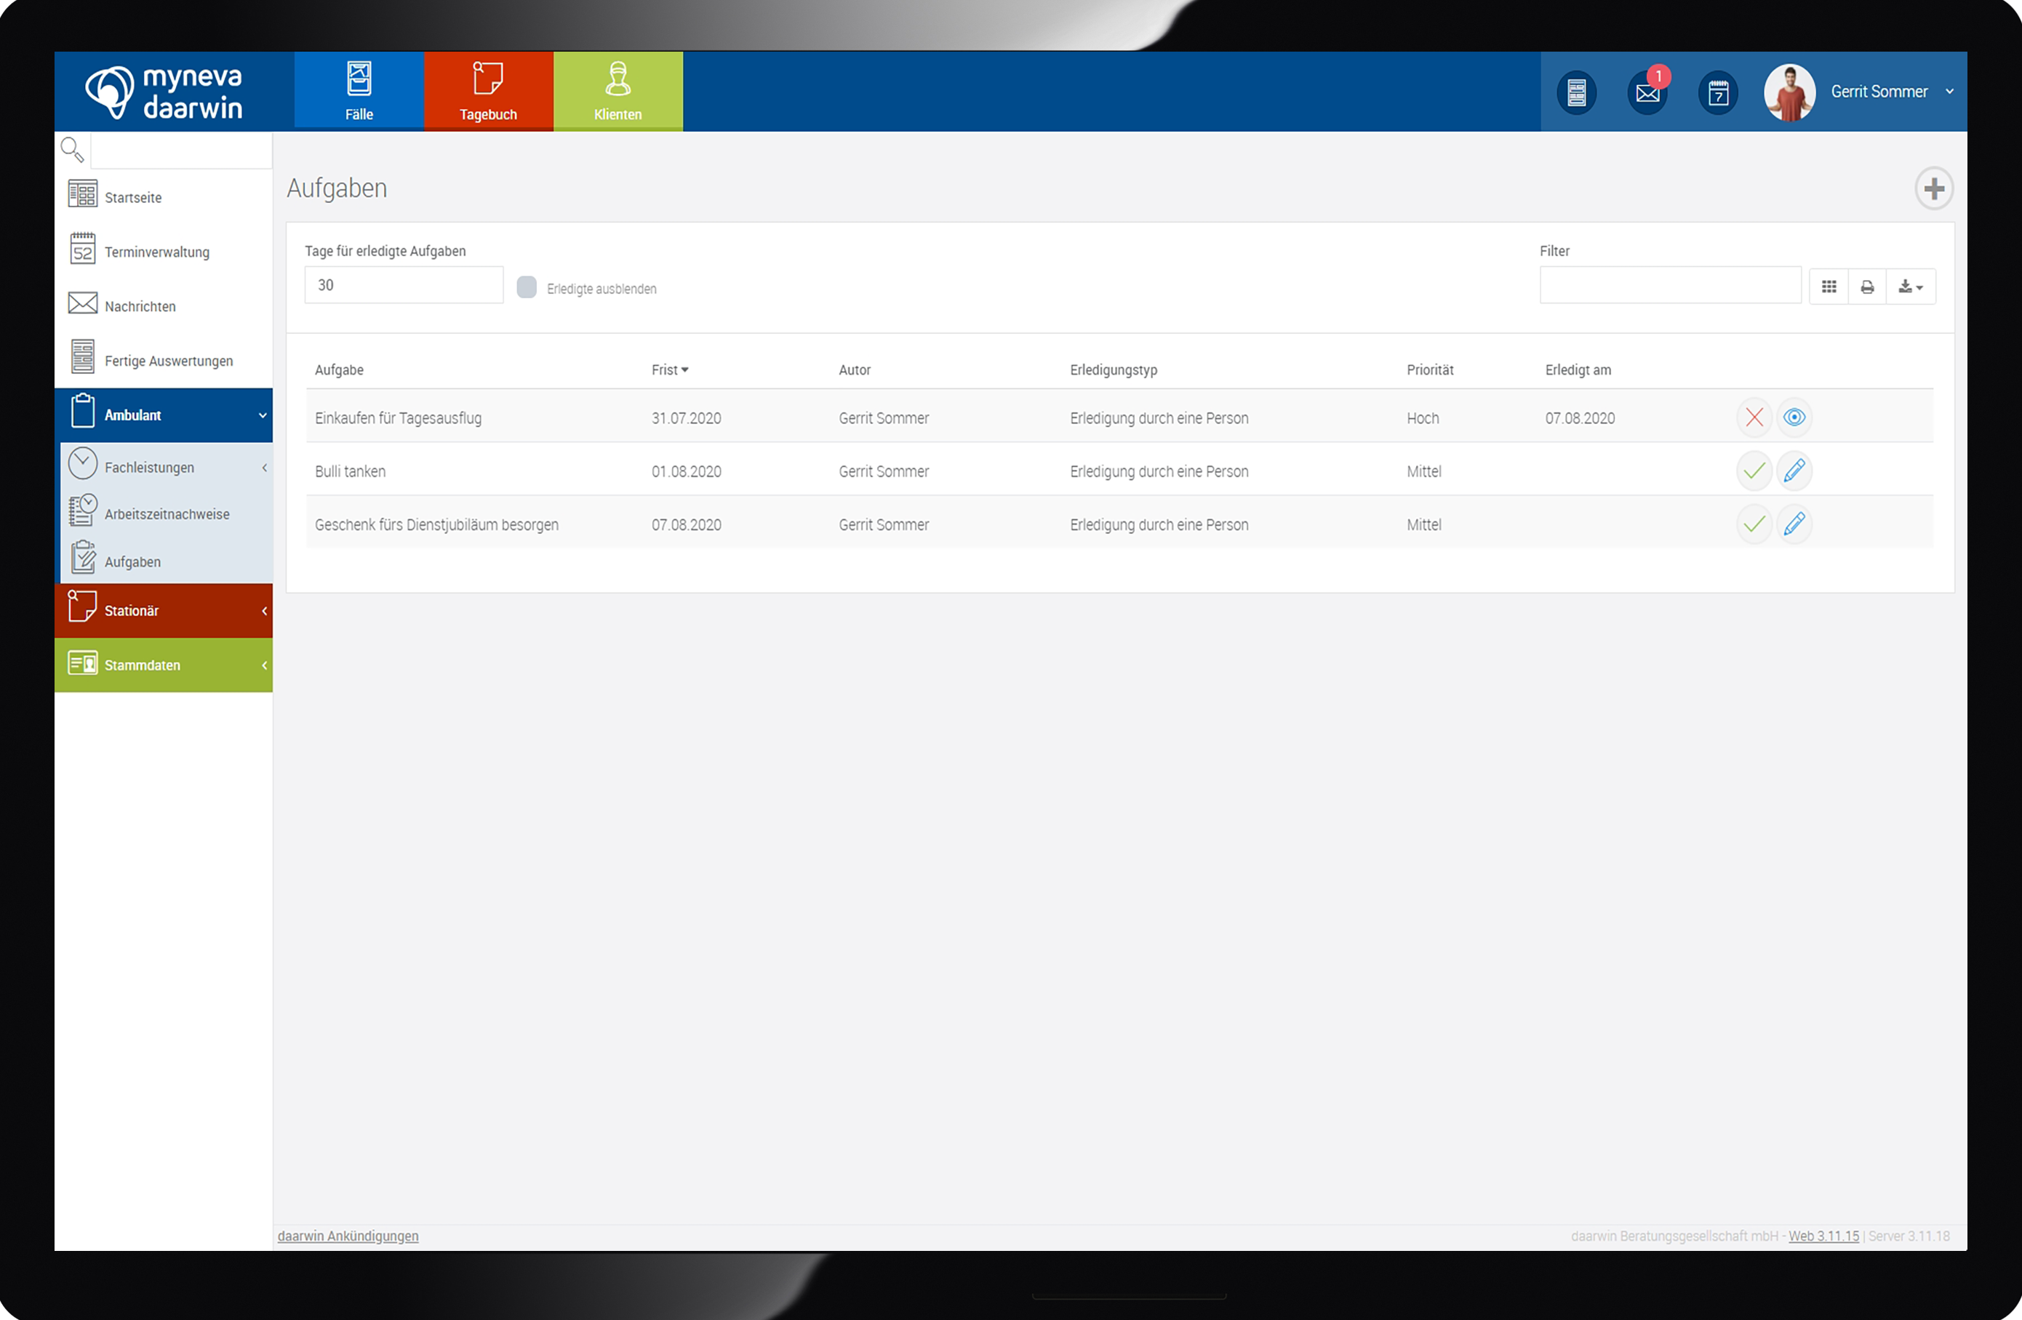Print the task list
Image resolution: width=2022 pixels, height=1320 pixels.
click(x=1867, y=287)
